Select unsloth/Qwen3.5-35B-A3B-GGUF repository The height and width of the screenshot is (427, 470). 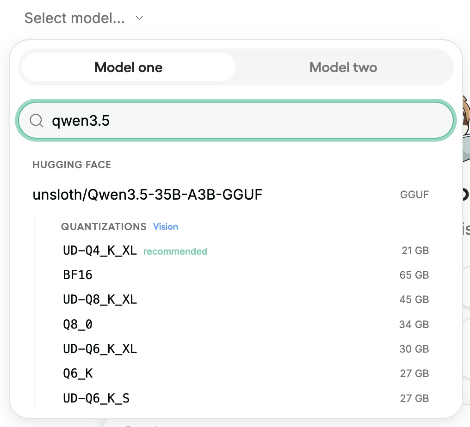pyautogui.click(x=148, y=195)
